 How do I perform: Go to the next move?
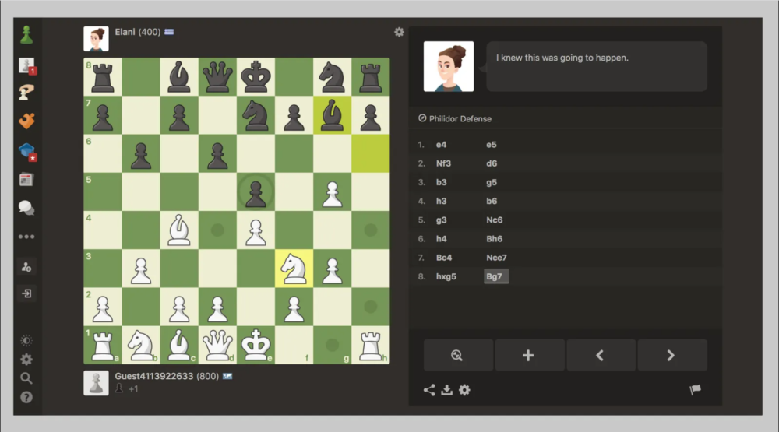click(671, 355)
